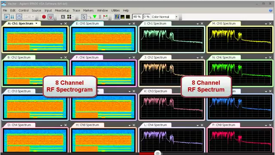275x155 pixels.
Task: Open the trace grid layout icon
Action: [69, 17]
